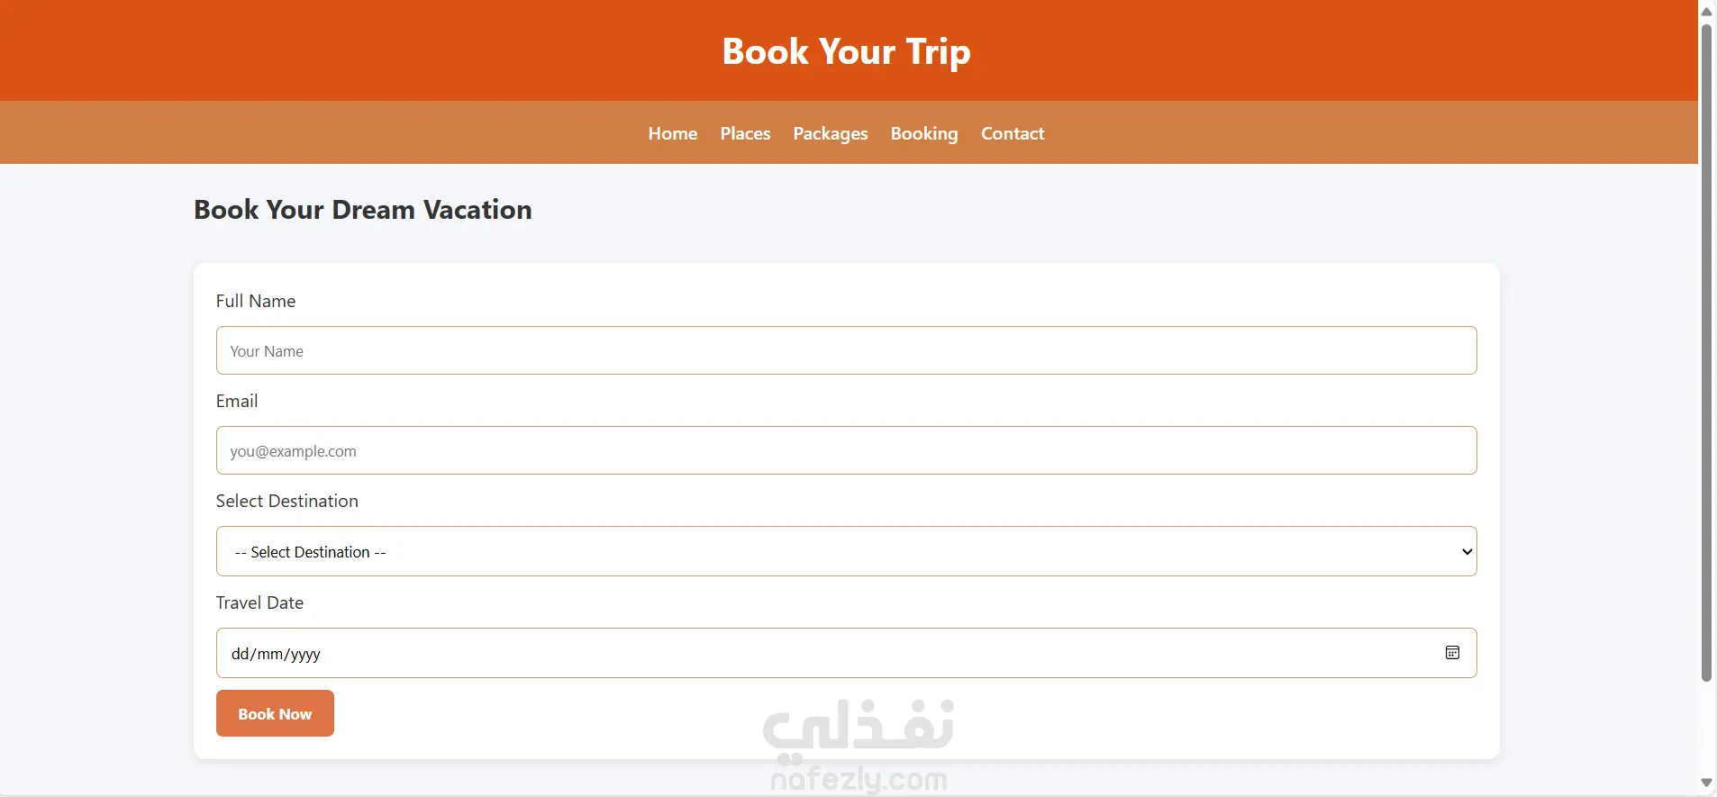Viewport: 1717px width, 797px height.
Task: Click the page's vertical scrollbar thumb
Action: tap(1706, 351)
